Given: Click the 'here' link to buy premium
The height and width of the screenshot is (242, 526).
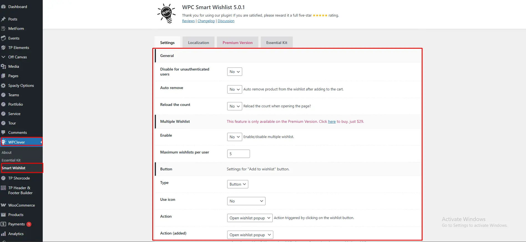Looking at the screenshot, I should (332, 121).
